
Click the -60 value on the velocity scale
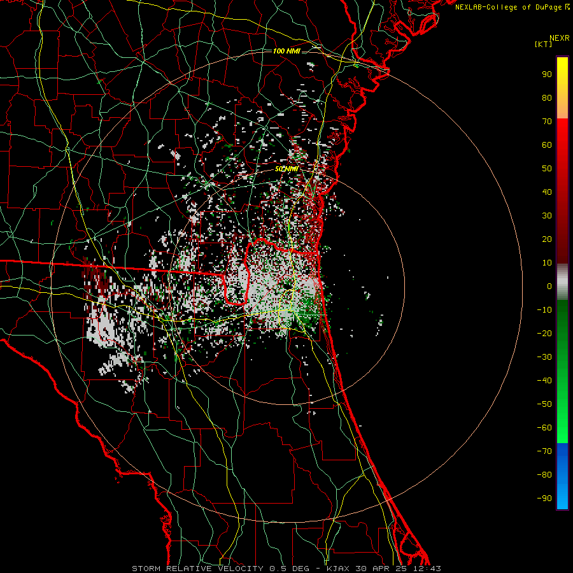tap(544, 428)
